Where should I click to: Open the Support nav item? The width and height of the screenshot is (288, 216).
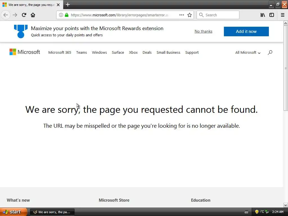coord(192,53)
